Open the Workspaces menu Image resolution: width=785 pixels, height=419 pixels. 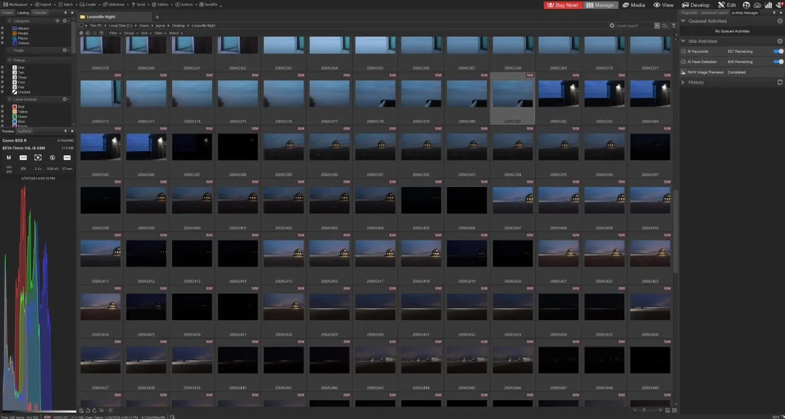point(16,4)
